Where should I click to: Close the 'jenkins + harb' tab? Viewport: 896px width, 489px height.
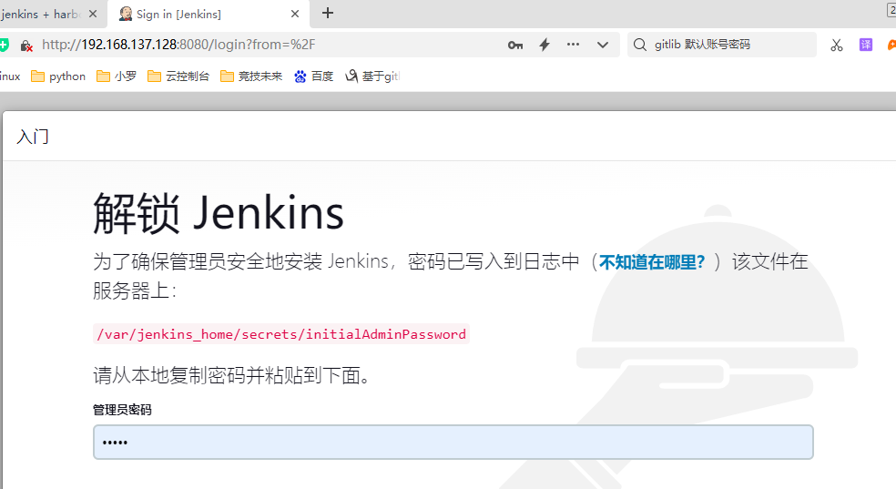coord(93,14)
